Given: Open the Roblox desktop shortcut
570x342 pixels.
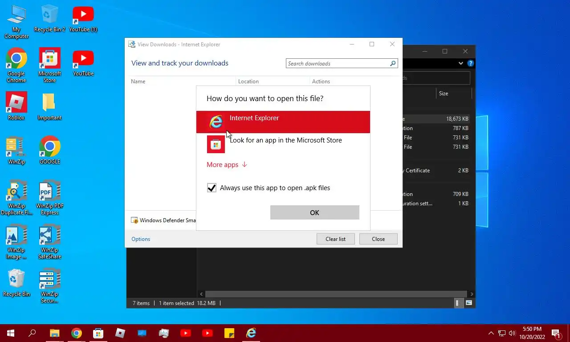Looking at the screenshot, I should point(16,106).
